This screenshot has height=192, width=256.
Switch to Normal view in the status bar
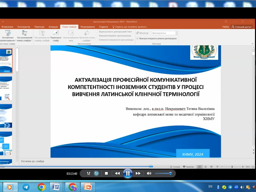pyautogui.click(x=199, y=167)
